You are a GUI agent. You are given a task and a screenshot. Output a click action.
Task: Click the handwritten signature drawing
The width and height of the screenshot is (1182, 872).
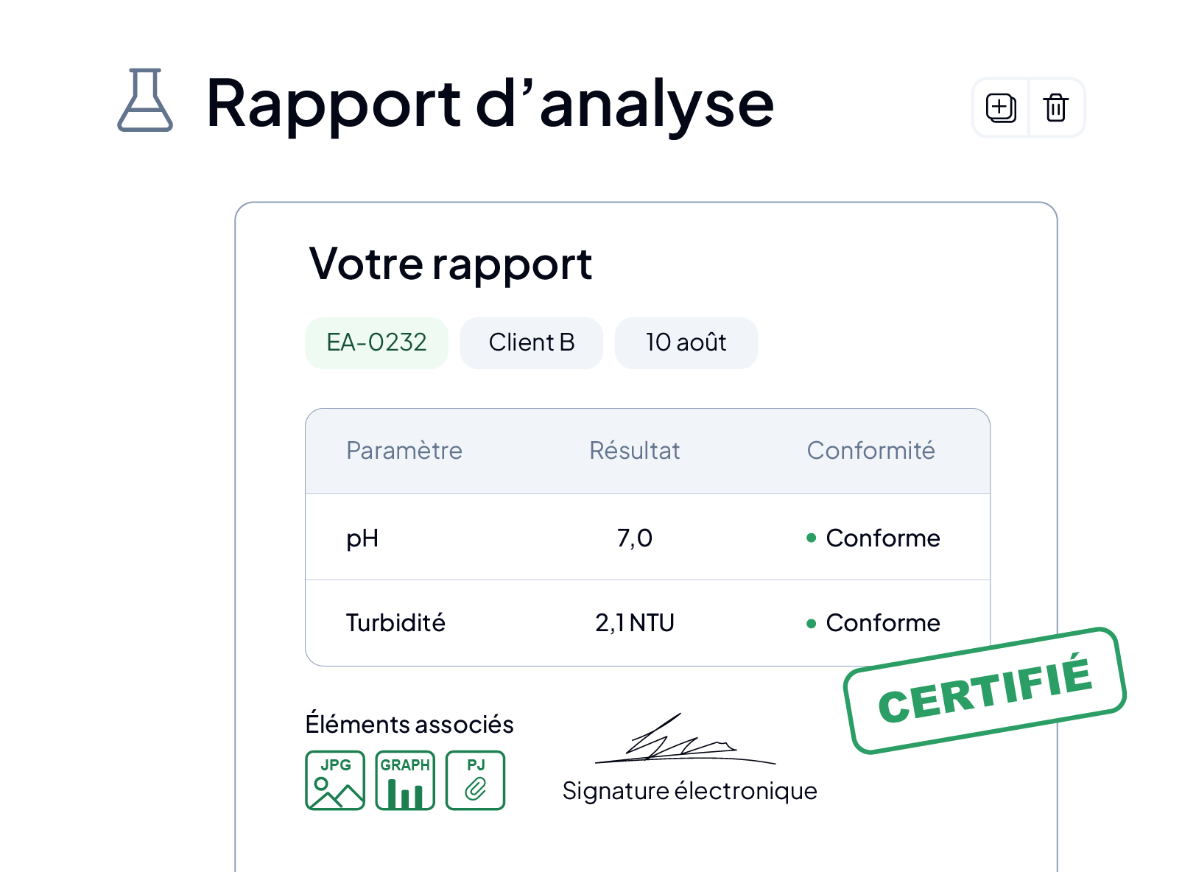685,738
